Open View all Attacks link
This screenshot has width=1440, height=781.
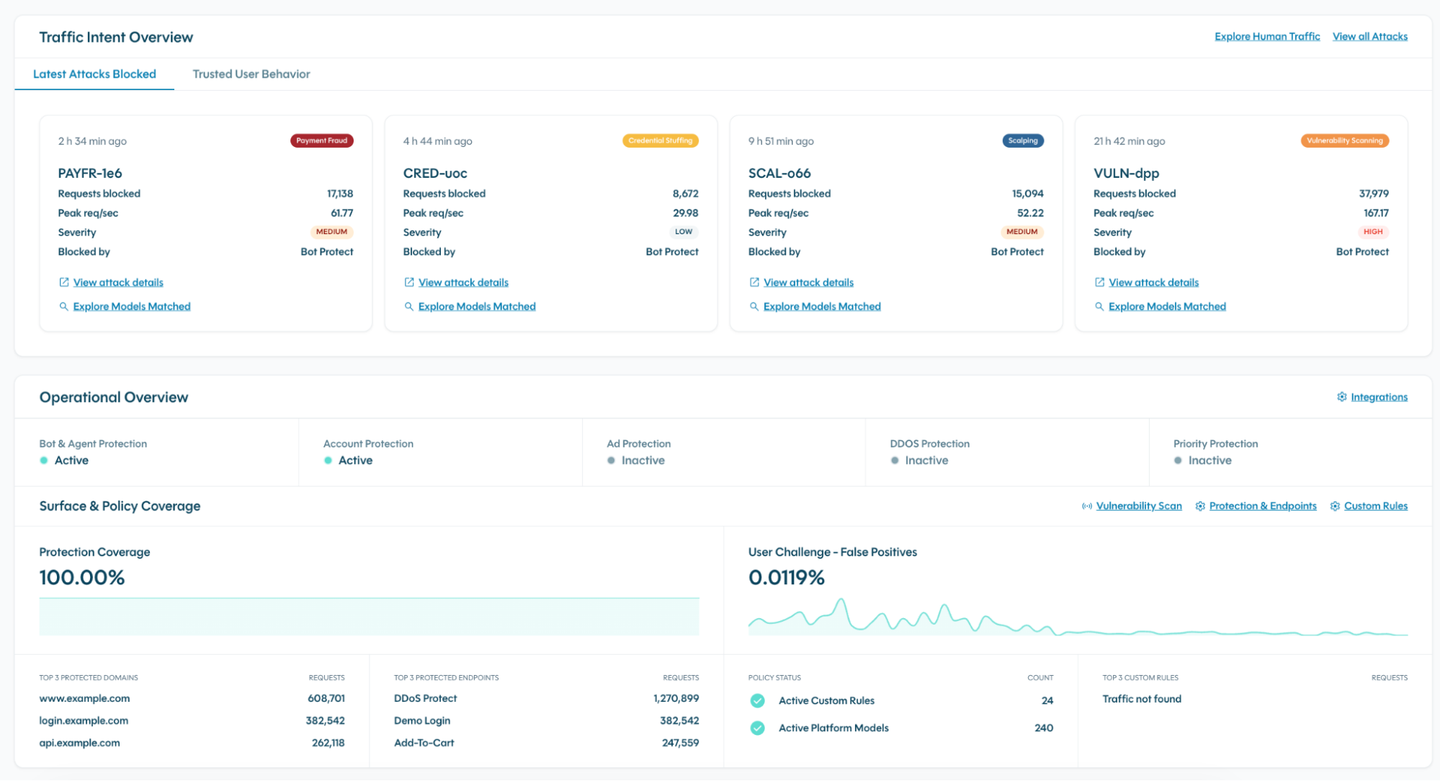pos(1369,37)
